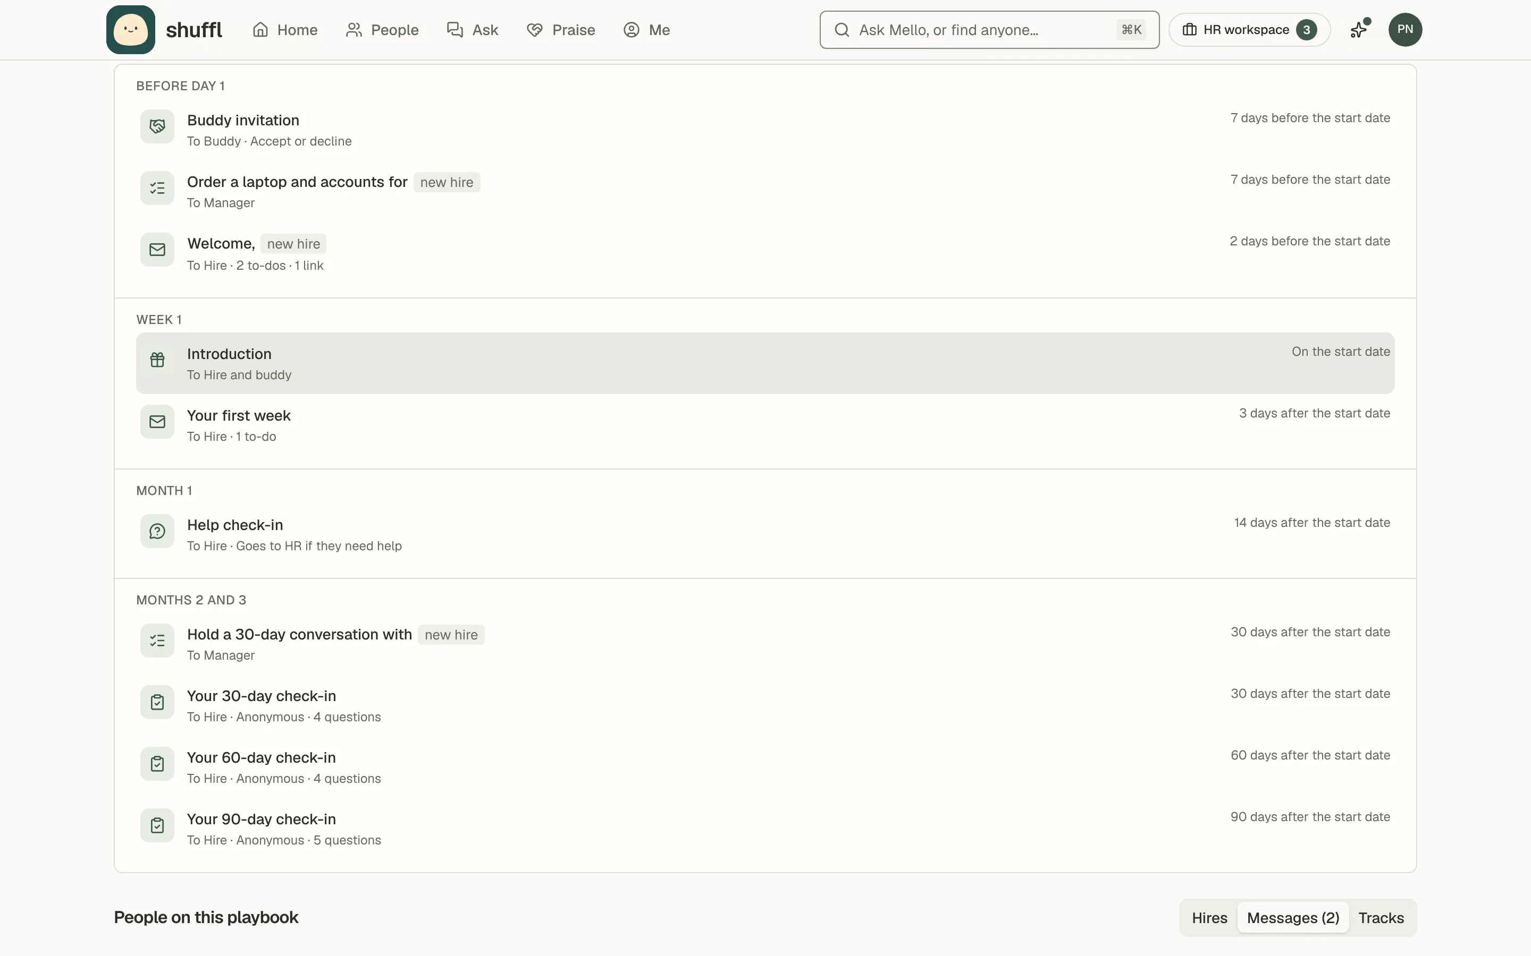Image resolution: width=1531 pixels, height=956 pixels.
Task: Switch to the Tracks tab
Action: coord(1381,917)
